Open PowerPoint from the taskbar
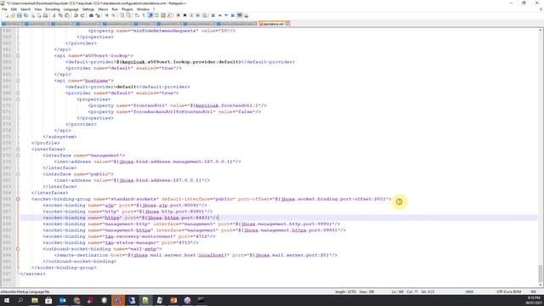This screenshot has width=544, height=306. (x=173, y=300)
